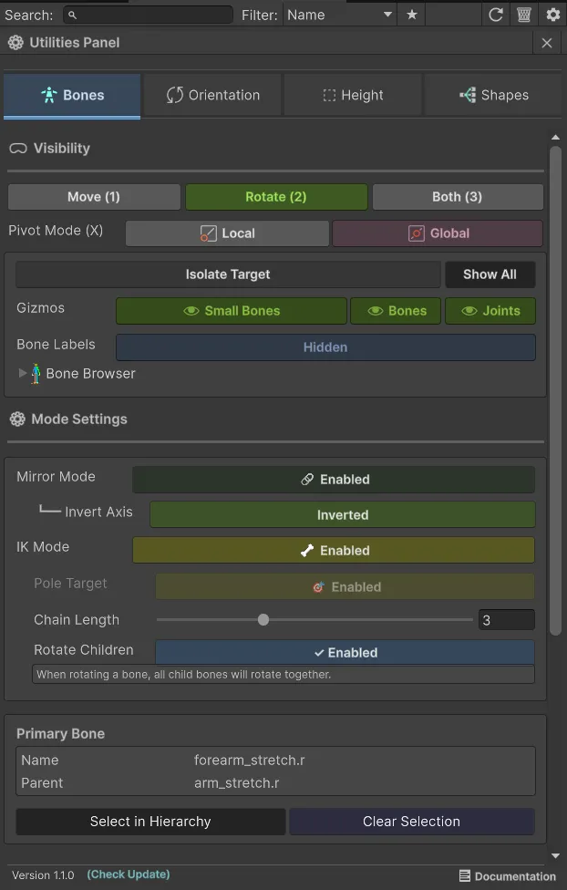Viewport: 567px width, 890px height.
Task: Open the settings gear in the toolbar
Action: point(553,15)
